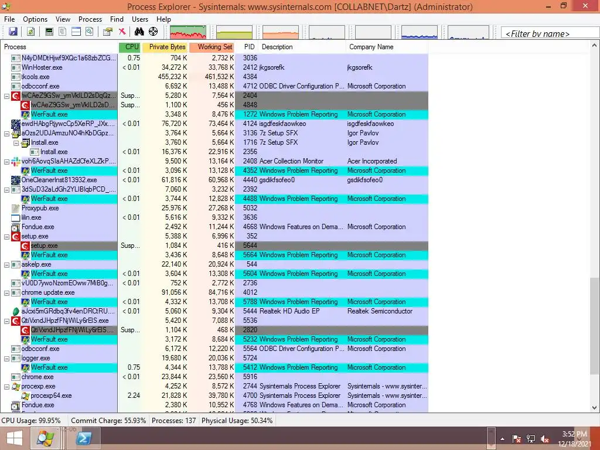Click the red icon of QtiVxndJHpzfFNjWiLy6rEIS.exe PID 5536
Viewport: 600px width, 450px height.
click(16, 321)
